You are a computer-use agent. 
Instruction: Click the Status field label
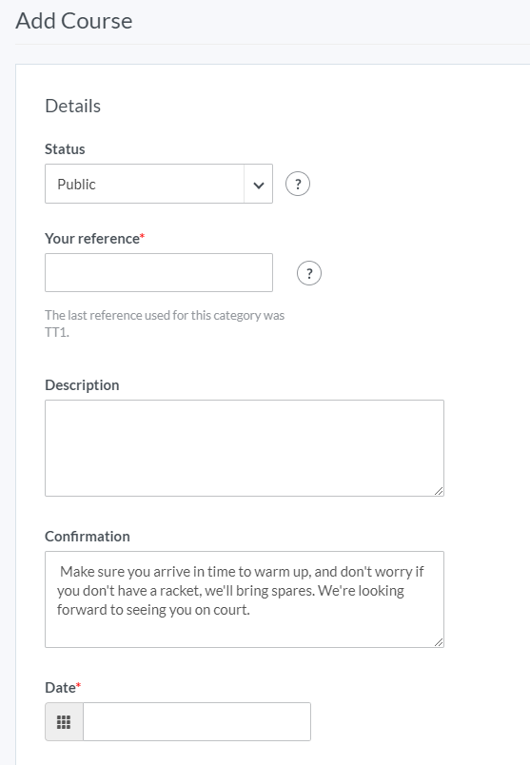click(x=65, y=148)
